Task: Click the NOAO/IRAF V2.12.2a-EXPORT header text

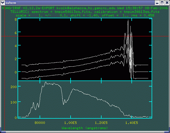Action: pos(28,8)
